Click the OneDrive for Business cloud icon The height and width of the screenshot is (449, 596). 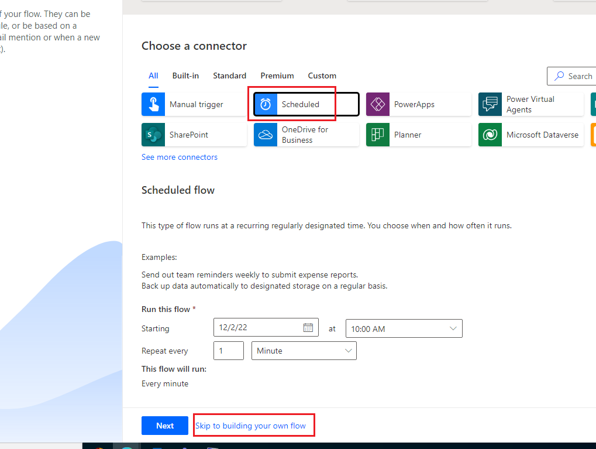(x=266, y=135)
